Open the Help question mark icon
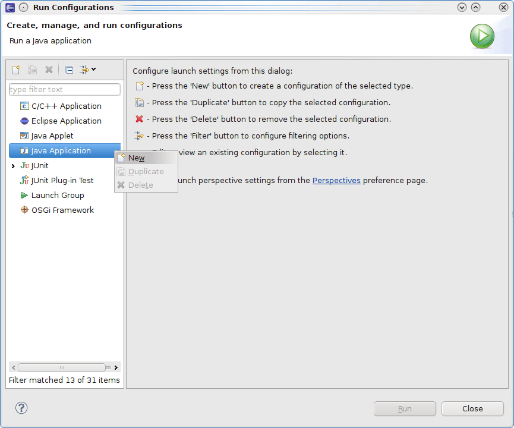514x428 pixels. pyautogui.click(x=21, y=408)
